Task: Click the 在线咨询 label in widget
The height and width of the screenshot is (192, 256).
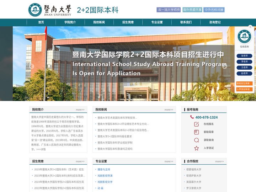Action: click(244, 47)
